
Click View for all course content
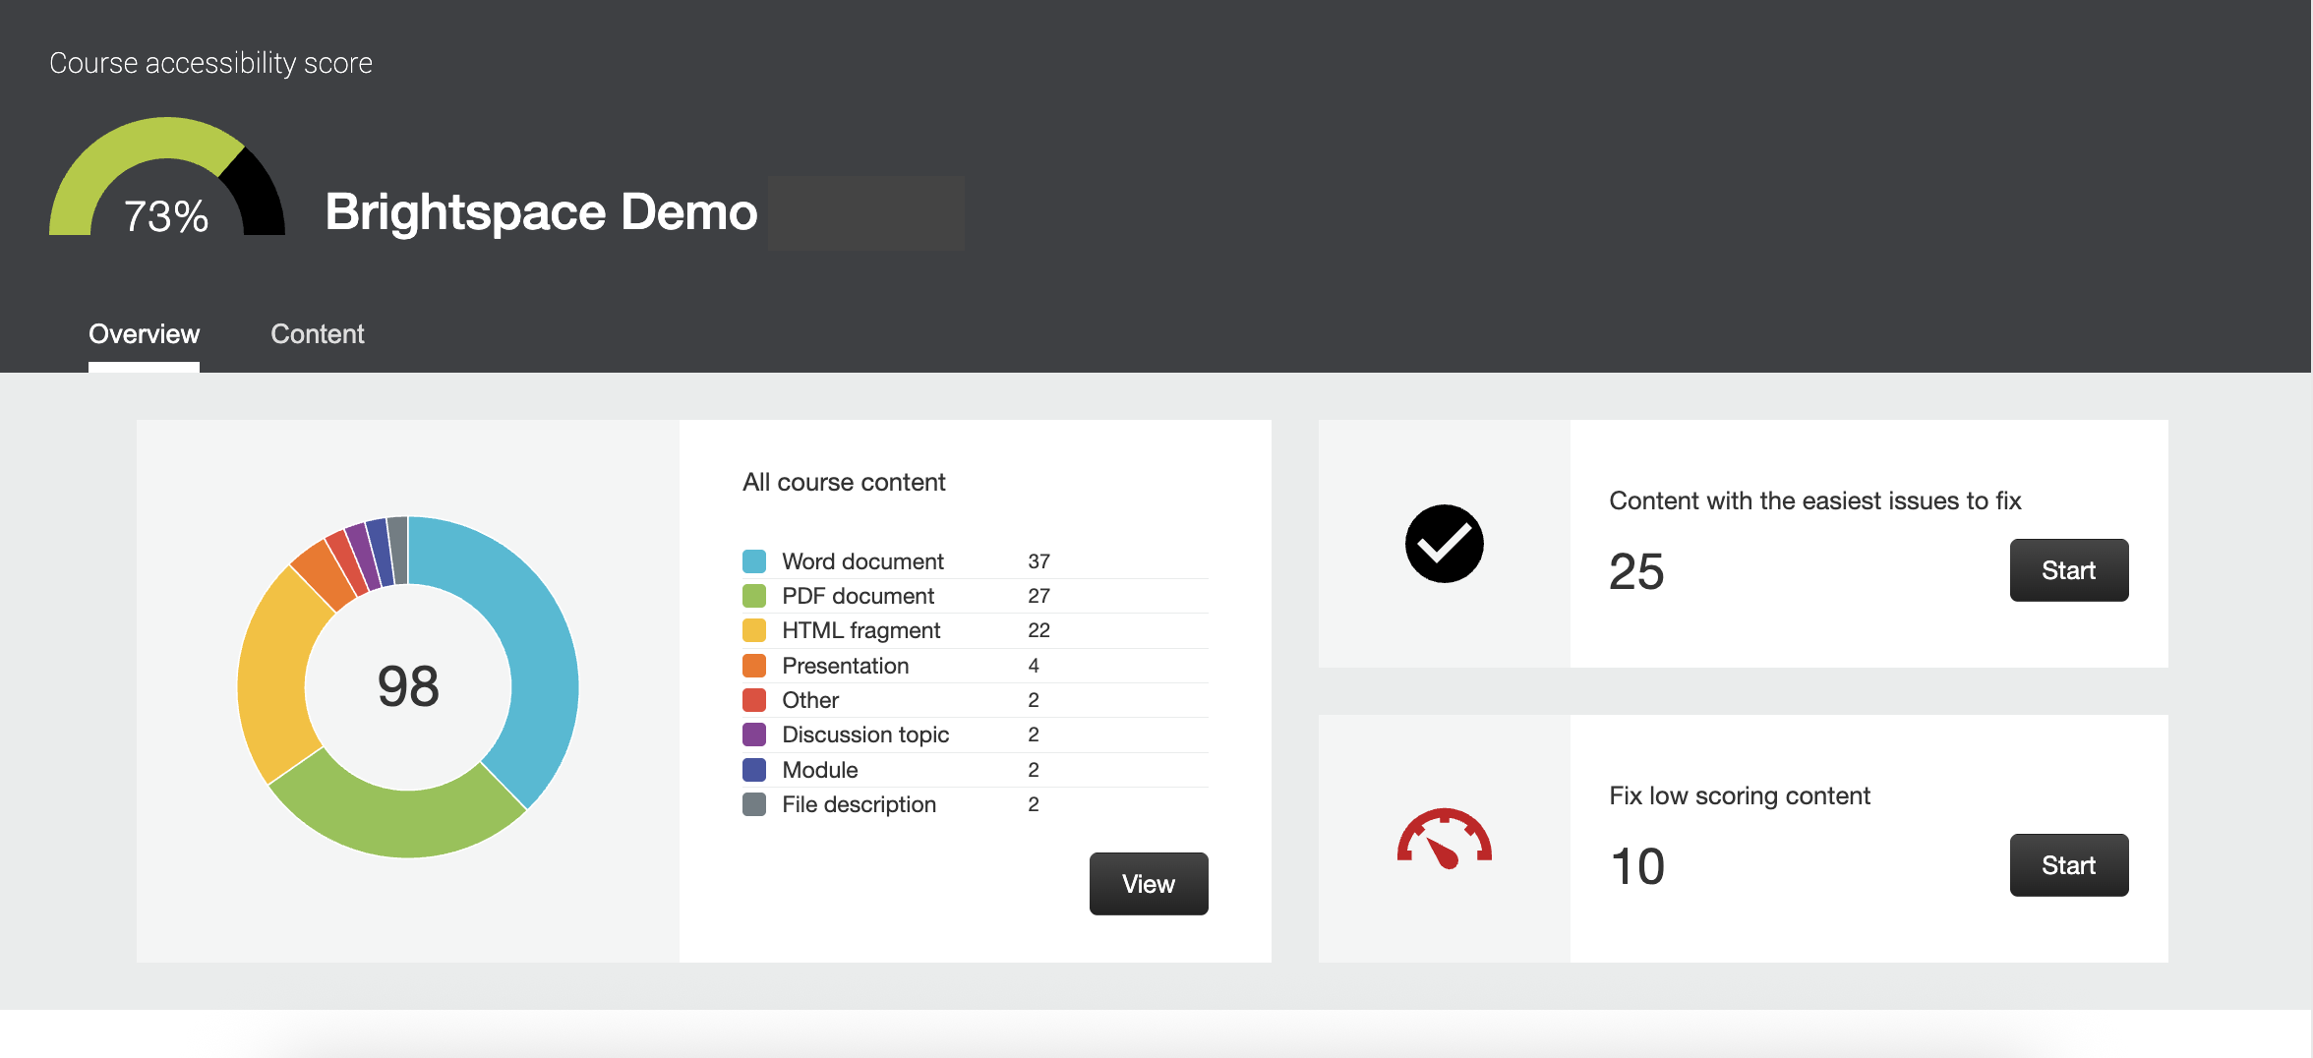[1149, 884]
